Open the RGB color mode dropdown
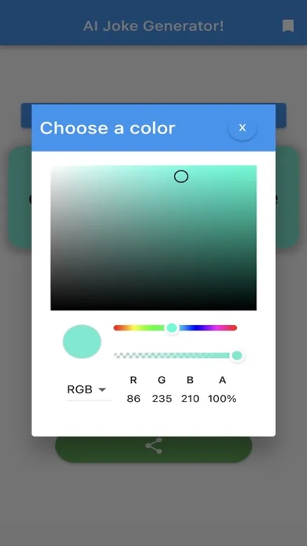Screen dimensions: 307x546 click(88, 389)
